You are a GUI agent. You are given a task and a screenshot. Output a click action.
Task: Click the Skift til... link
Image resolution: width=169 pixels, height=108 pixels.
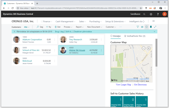69,32
